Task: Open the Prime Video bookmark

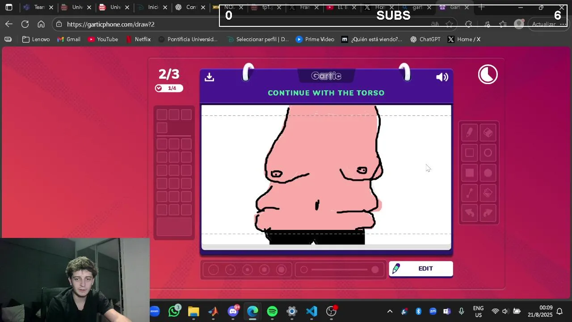Action: tap(315, 39)
